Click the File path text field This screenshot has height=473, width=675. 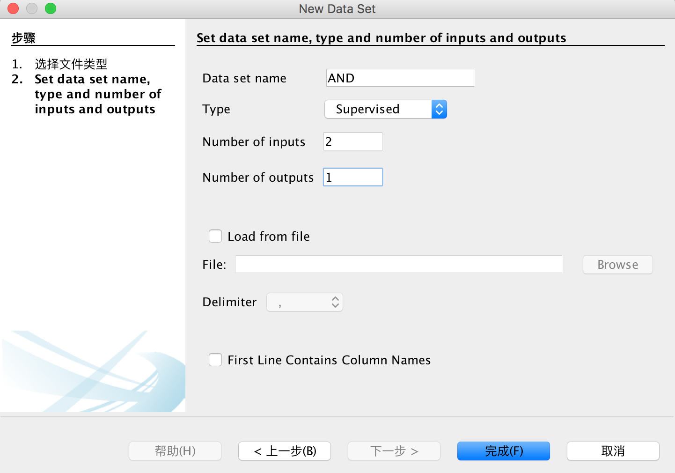398,264
